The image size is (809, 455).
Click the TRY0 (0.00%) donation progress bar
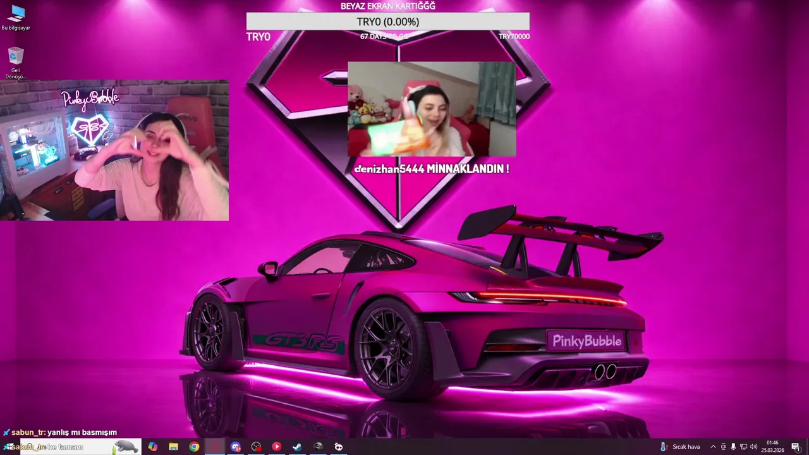(387, 21)
